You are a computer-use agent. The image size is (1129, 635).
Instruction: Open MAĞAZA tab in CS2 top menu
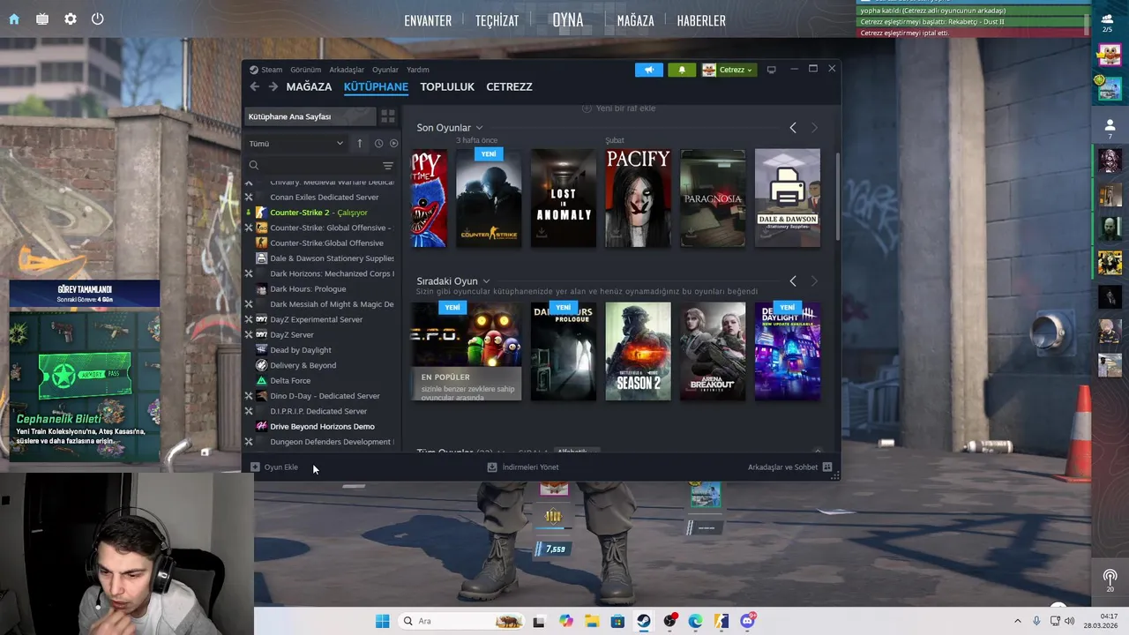635,20
